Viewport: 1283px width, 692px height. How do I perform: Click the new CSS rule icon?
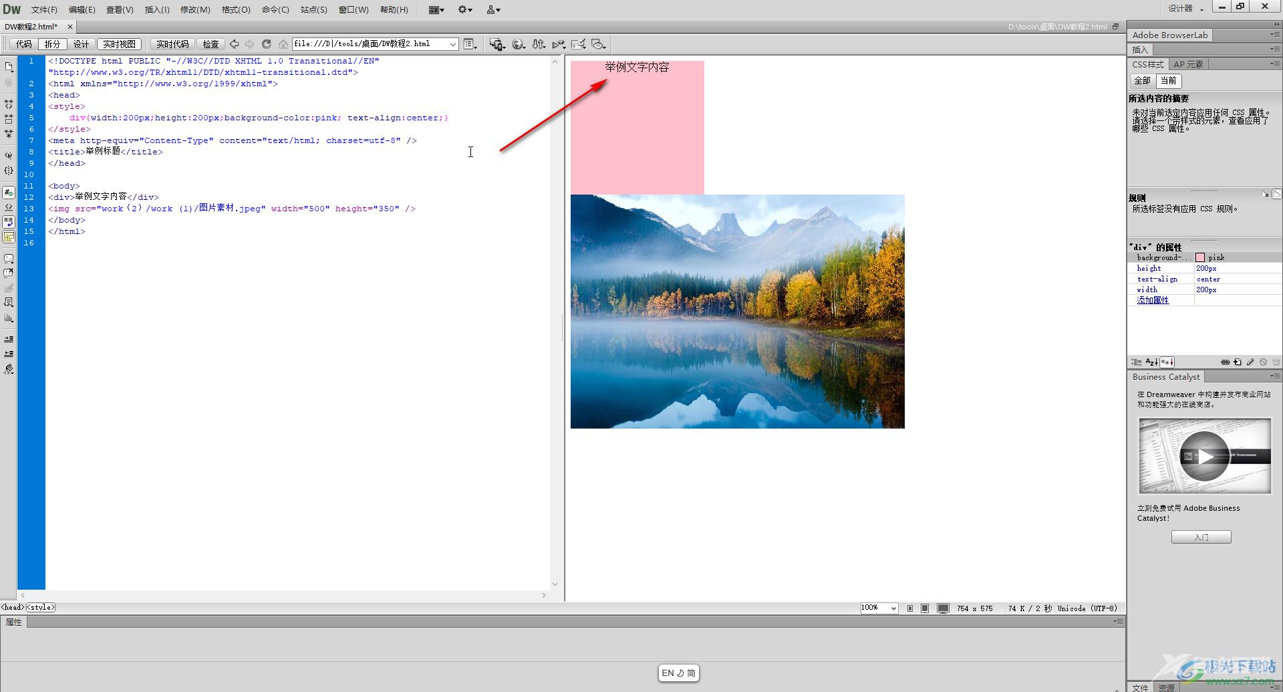point(1238,362)
